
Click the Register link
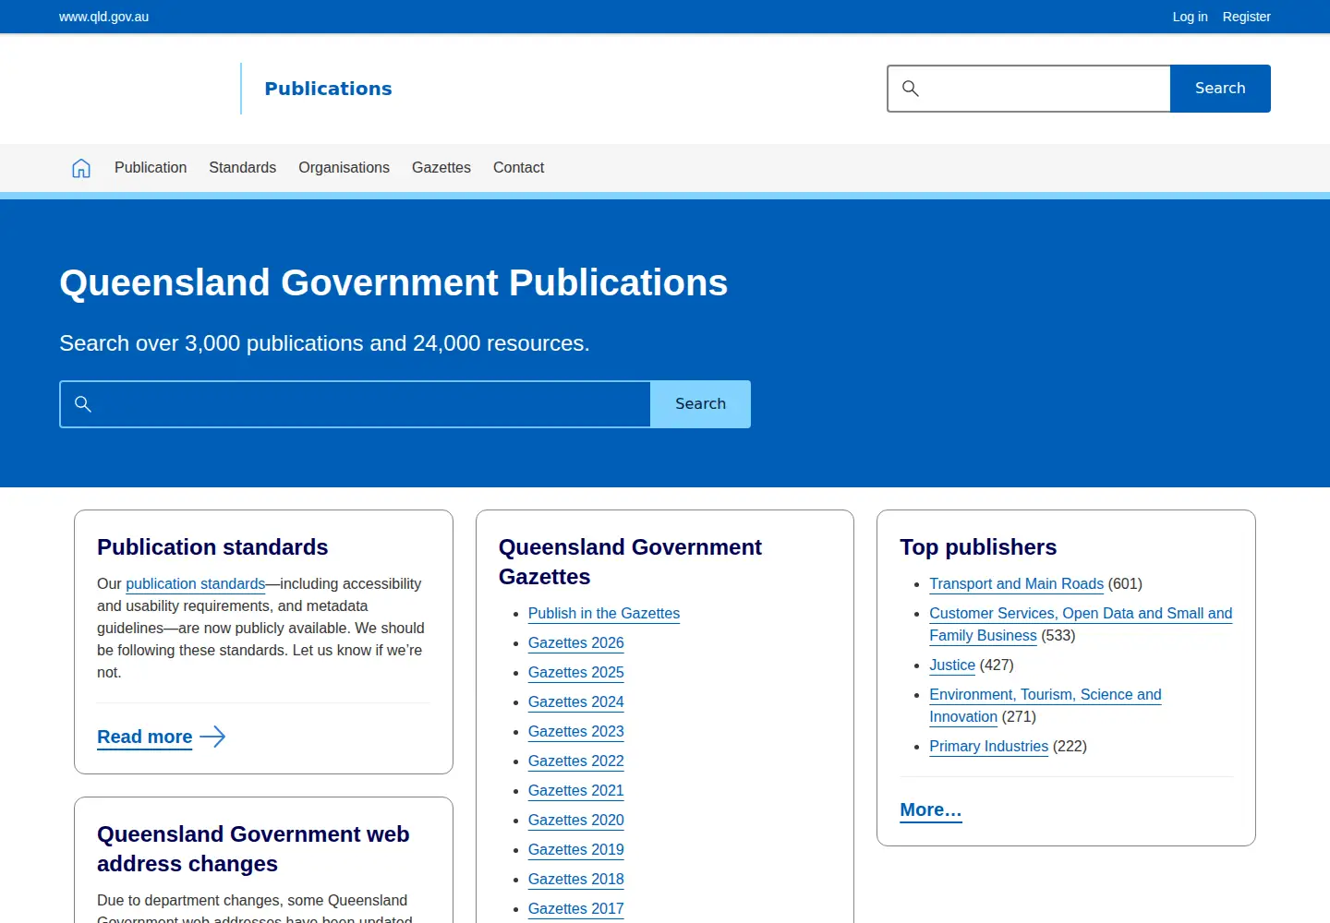click(1246, 17)
